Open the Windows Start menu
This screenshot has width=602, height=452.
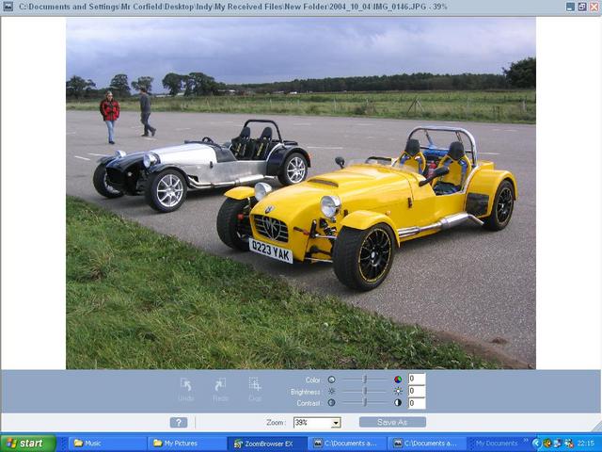(x=27, y=443)
